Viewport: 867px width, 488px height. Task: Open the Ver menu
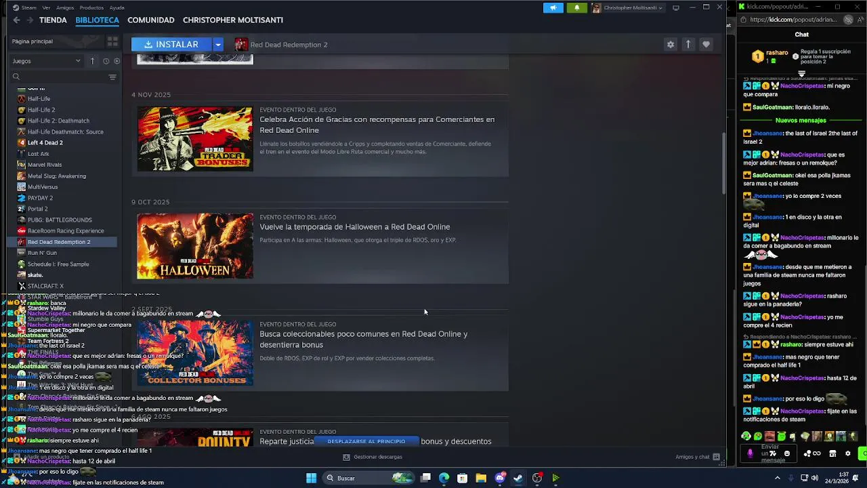[x=46, y=7]
